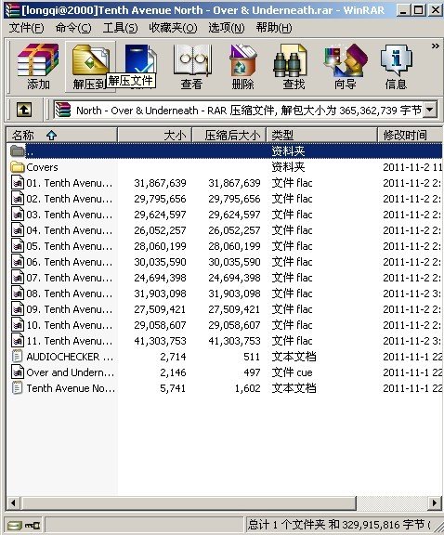Viewport: 444px width, 535px height.
Task: Click the Add (添加) toolbar icon
Action: (x=38, y=66)
